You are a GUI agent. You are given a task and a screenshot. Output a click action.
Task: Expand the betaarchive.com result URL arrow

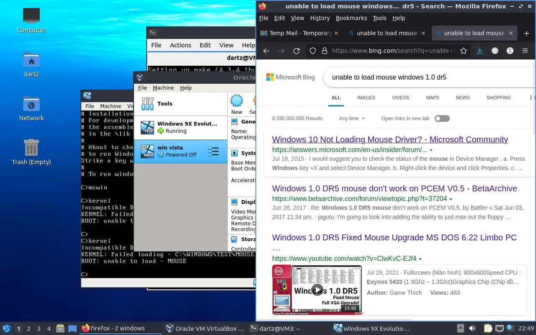click(451, 199)
